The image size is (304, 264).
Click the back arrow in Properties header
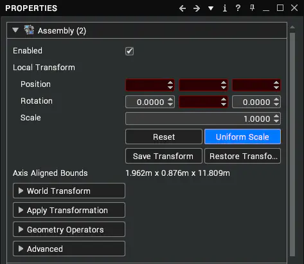tap(183, 8)
